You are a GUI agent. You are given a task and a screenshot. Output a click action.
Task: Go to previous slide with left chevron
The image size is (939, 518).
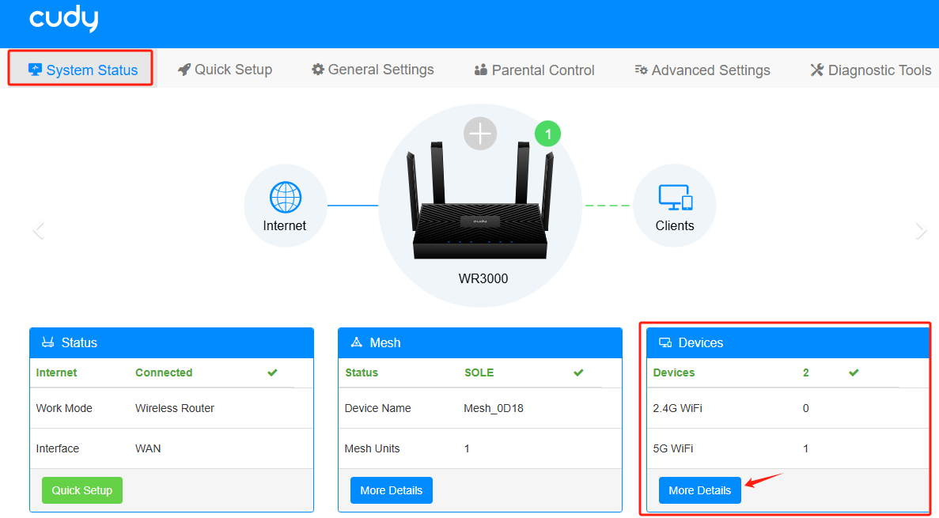pos(39,230)
